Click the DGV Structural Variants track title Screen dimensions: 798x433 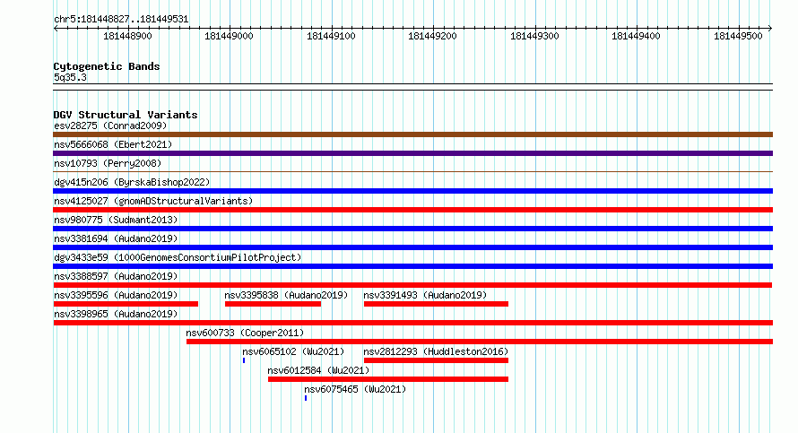pos(126,115)
